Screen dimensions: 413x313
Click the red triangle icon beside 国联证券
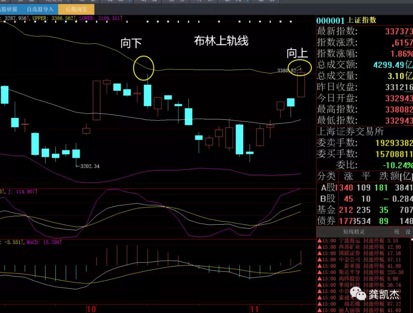click(319, 253)
